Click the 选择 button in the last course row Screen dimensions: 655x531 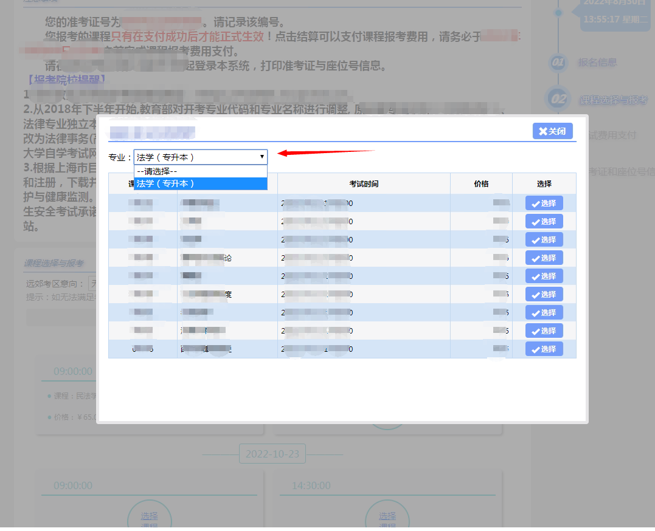click(544, 349)
